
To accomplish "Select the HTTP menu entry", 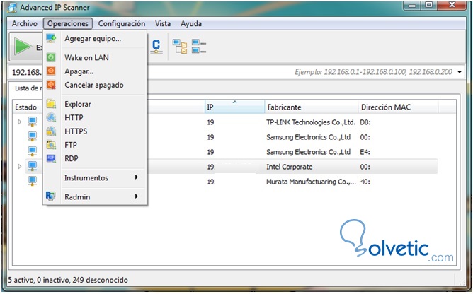I will 95,118.
